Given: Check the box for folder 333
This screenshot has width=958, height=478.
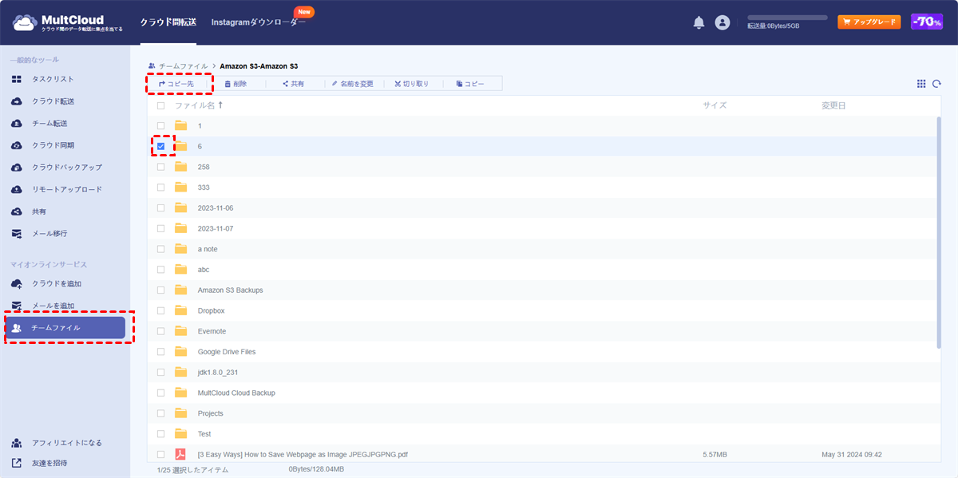Looking at the screenshot, I should point(160,188).
